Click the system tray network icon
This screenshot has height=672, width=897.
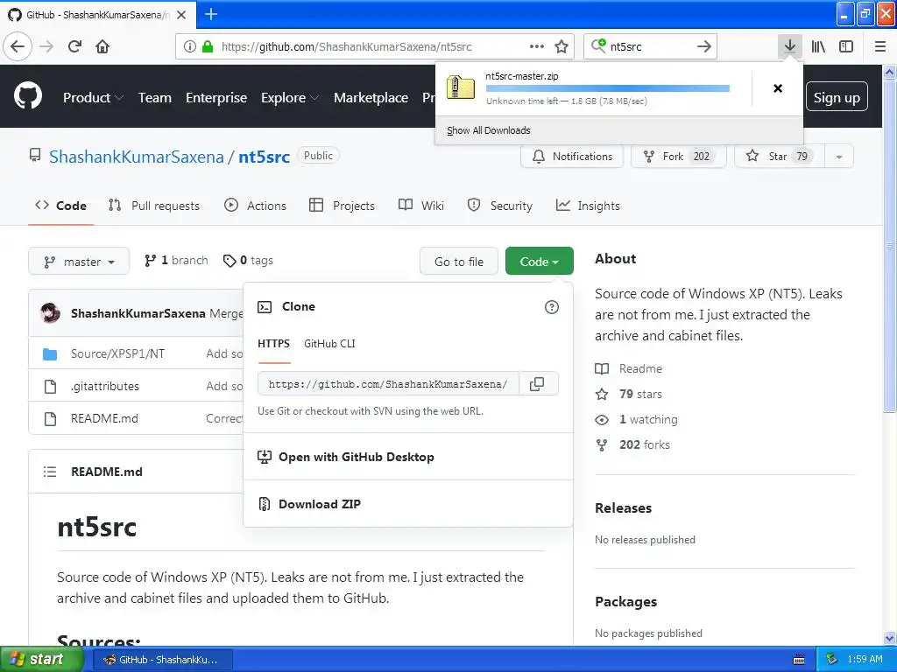click(x=831, y=659)
